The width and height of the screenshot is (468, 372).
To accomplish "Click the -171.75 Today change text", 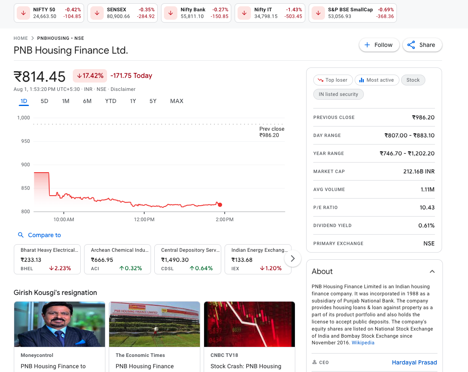I will click(131, 76).
